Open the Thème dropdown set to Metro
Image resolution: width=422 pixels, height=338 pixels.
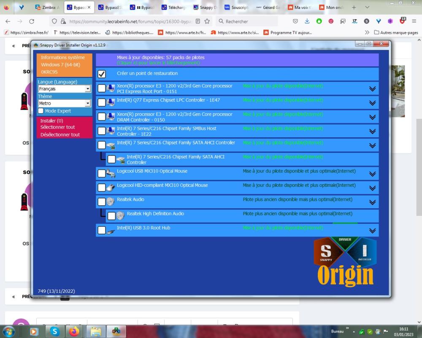tap(64, 103)
